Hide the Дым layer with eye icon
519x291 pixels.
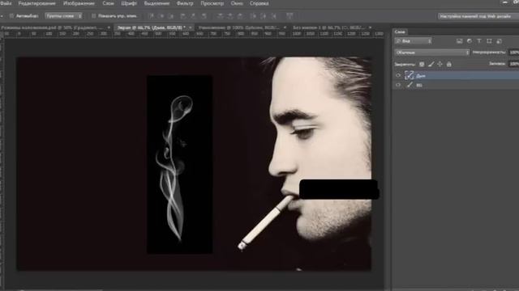tap(398, 75)
